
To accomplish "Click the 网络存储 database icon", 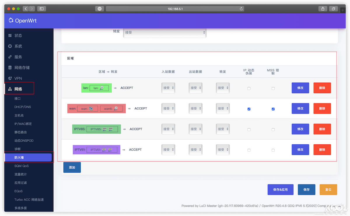I will pyautogui.click(x=10, y=68).
